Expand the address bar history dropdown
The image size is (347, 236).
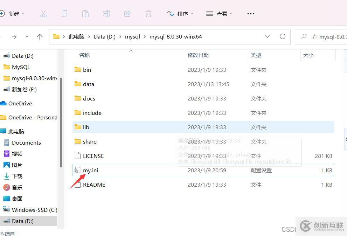click(267, 36)
